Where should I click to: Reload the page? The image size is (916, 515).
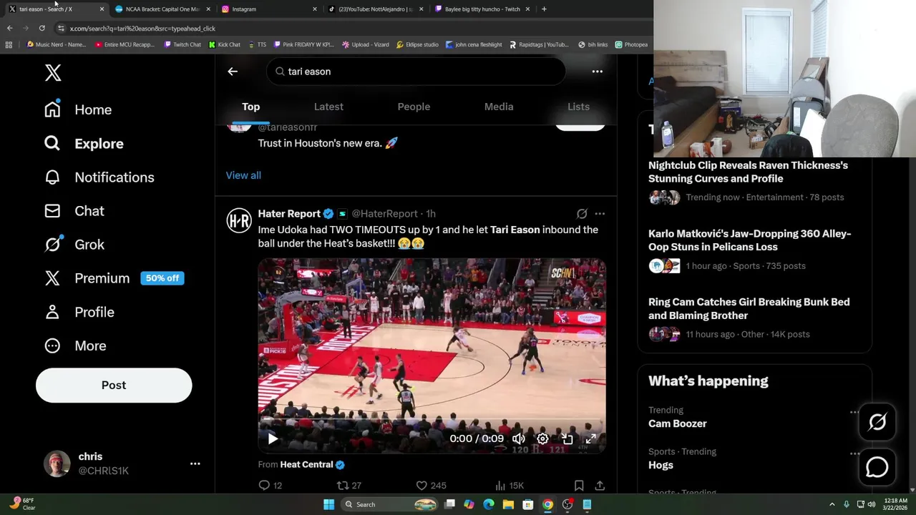click(42, 28)
